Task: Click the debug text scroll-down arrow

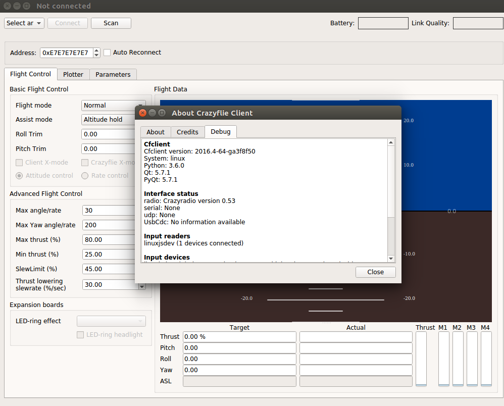Action: click(391, 259)
